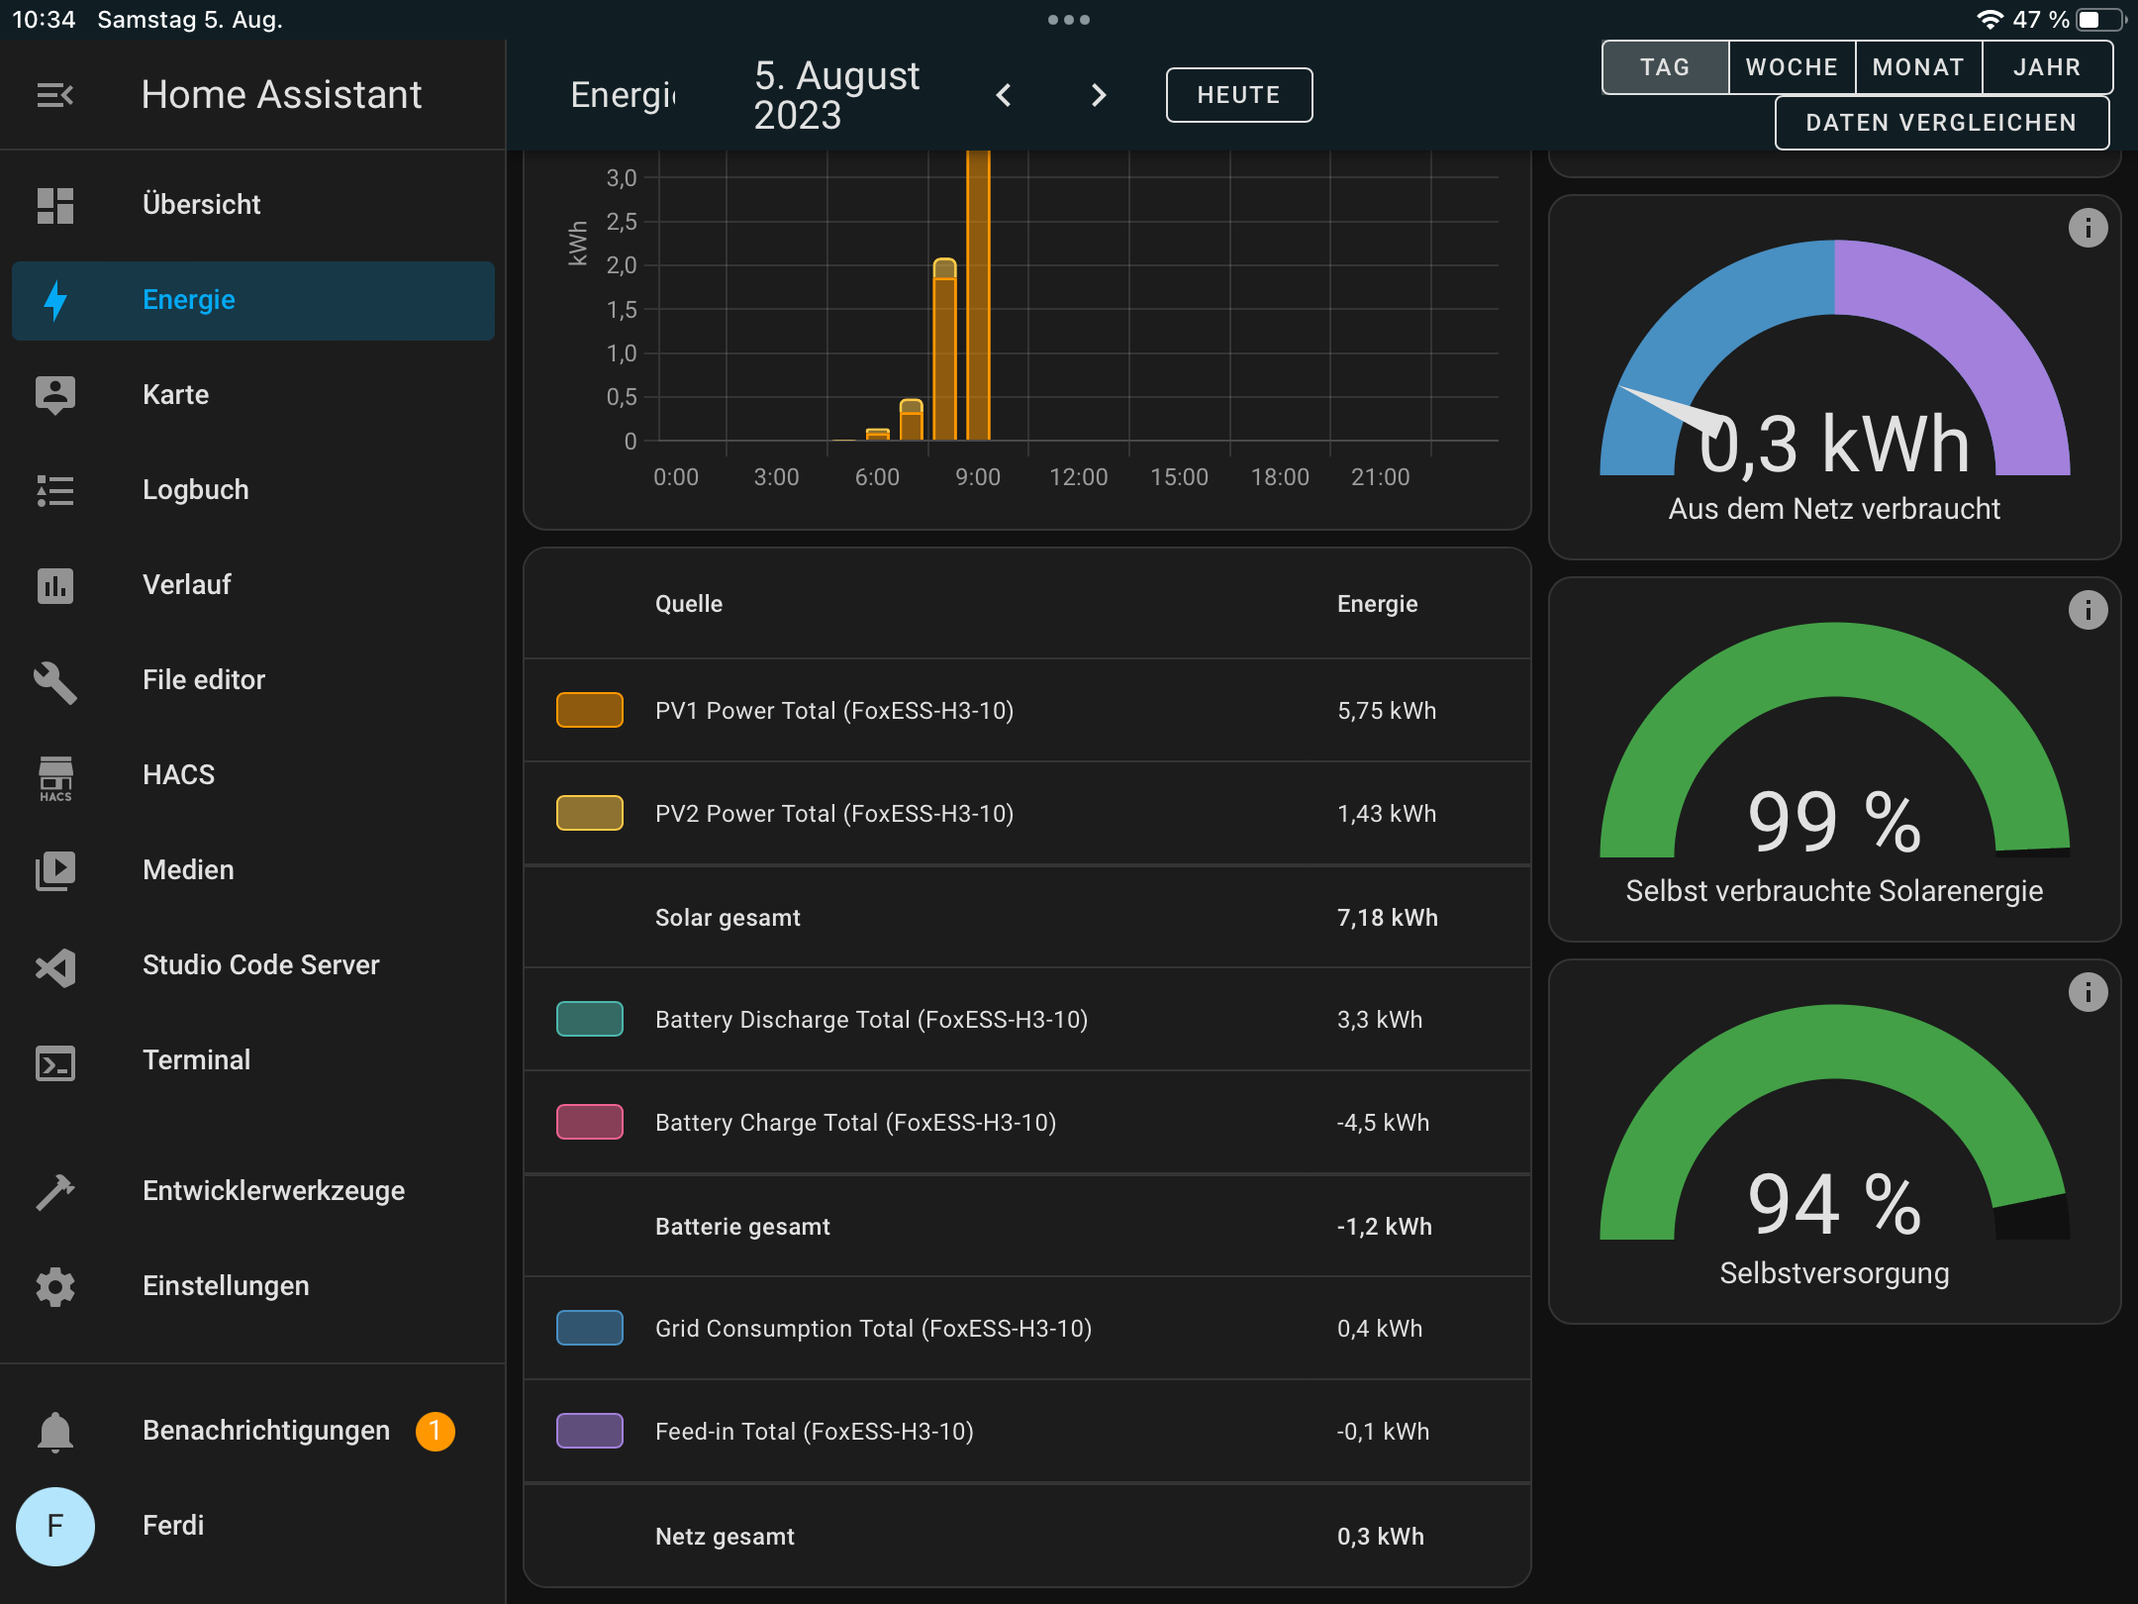Open File editor wrench icon
The width and height of the screenshot is (2138, 1604).
55,681
